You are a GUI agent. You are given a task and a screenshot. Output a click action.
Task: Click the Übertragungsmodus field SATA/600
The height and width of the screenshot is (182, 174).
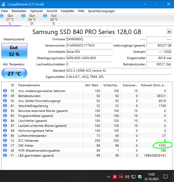pyautogui.click(x=89, y=58)
